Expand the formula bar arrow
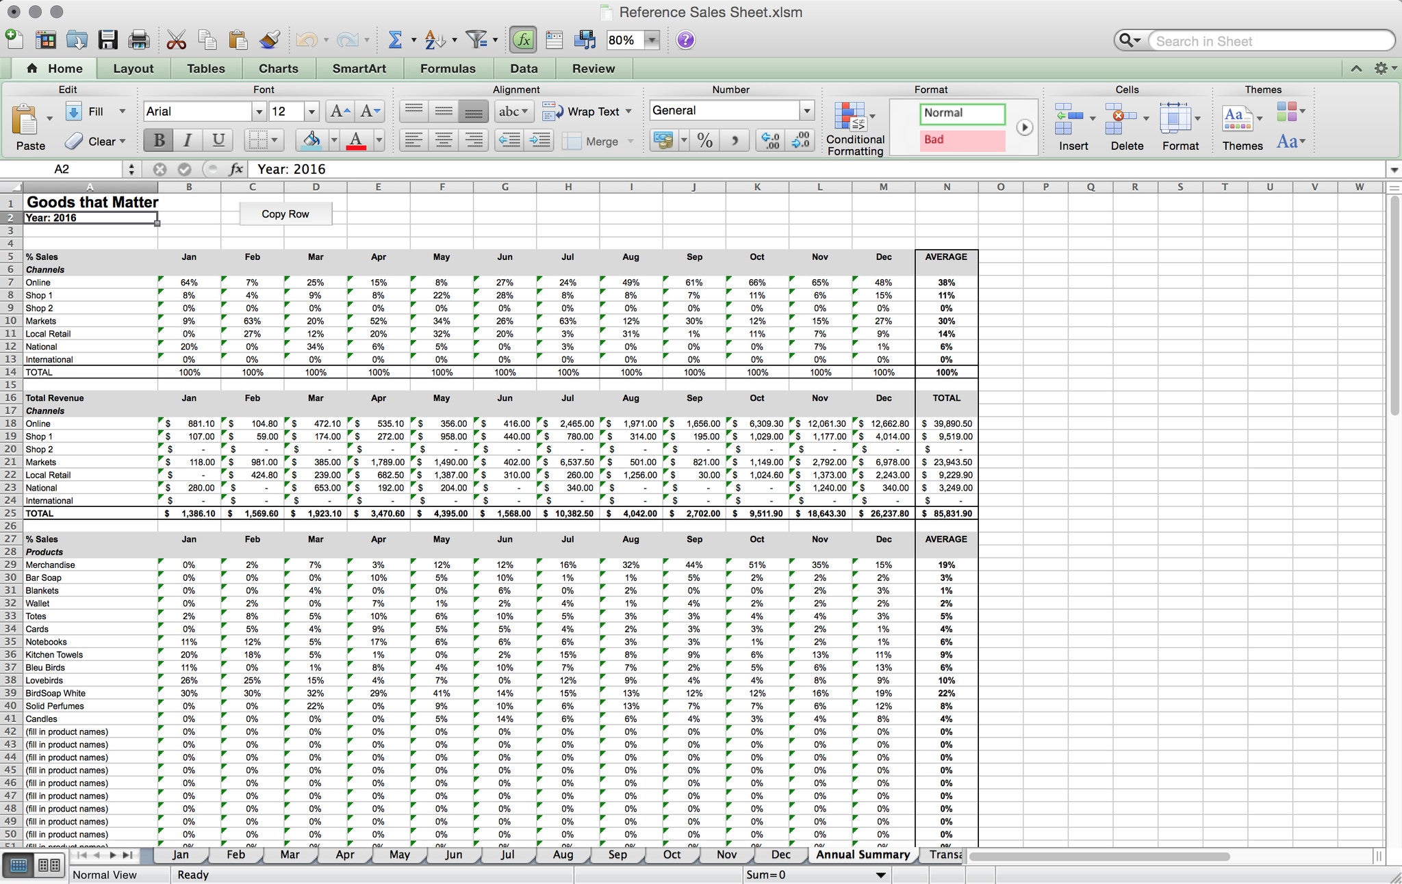Screen dimensions: 1402x884 1394,170
